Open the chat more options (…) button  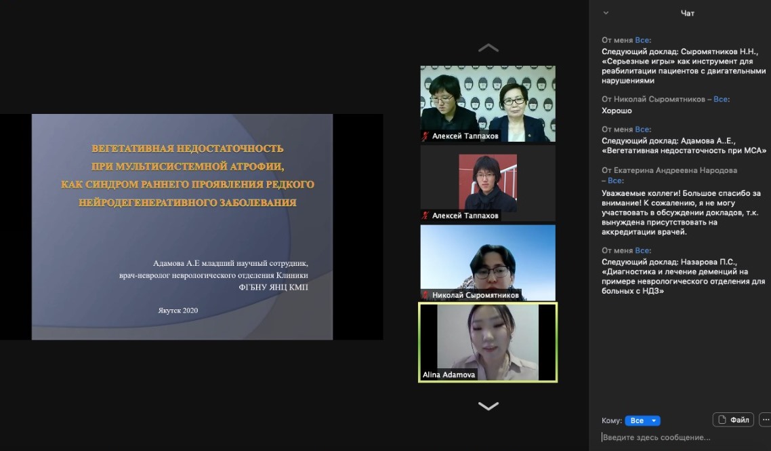pyautogui.click(x=766, y=420)
